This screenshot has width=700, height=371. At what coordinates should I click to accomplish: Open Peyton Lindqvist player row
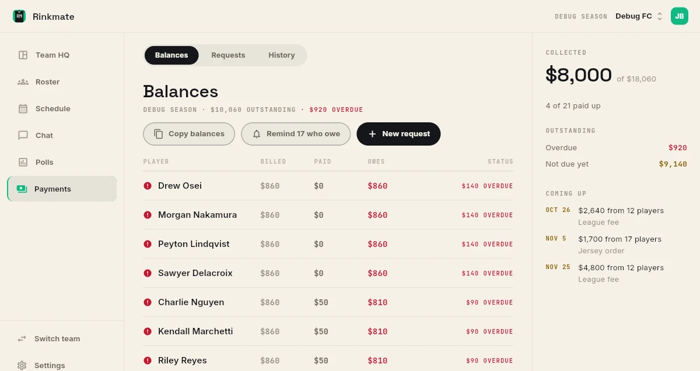[x=328, y=244]
